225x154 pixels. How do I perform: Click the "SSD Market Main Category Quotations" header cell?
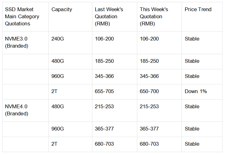click(22, 16)
